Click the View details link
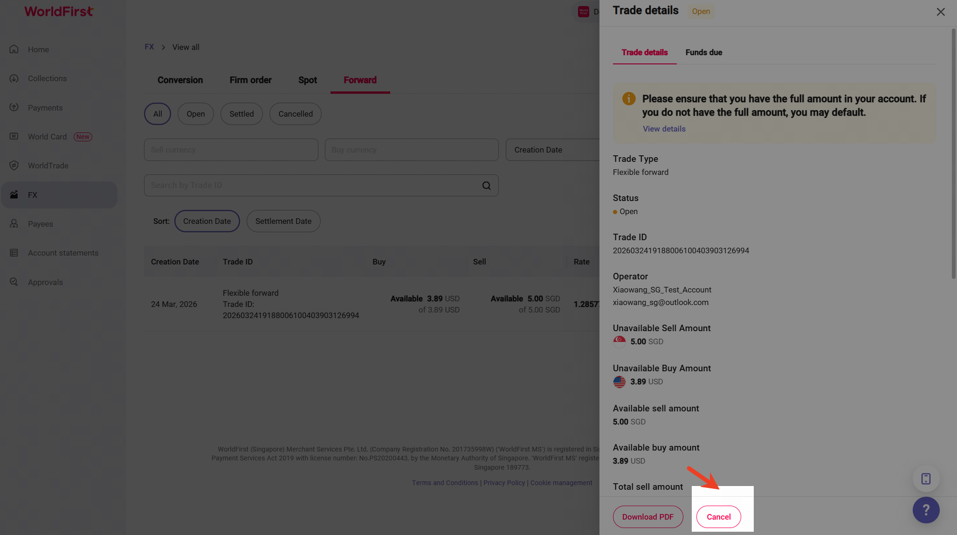Screen dimensions: 957x535 click(664, 129)
